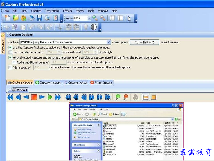Click the orange tiled frames view icon
The height and width of the screenshot is (161, 214).
(146, 97)
